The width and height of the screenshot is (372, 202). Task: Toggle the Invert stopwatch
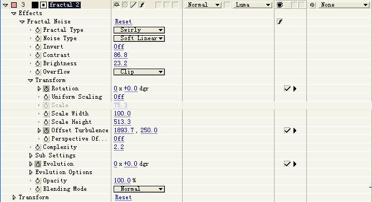click(38, 46)
